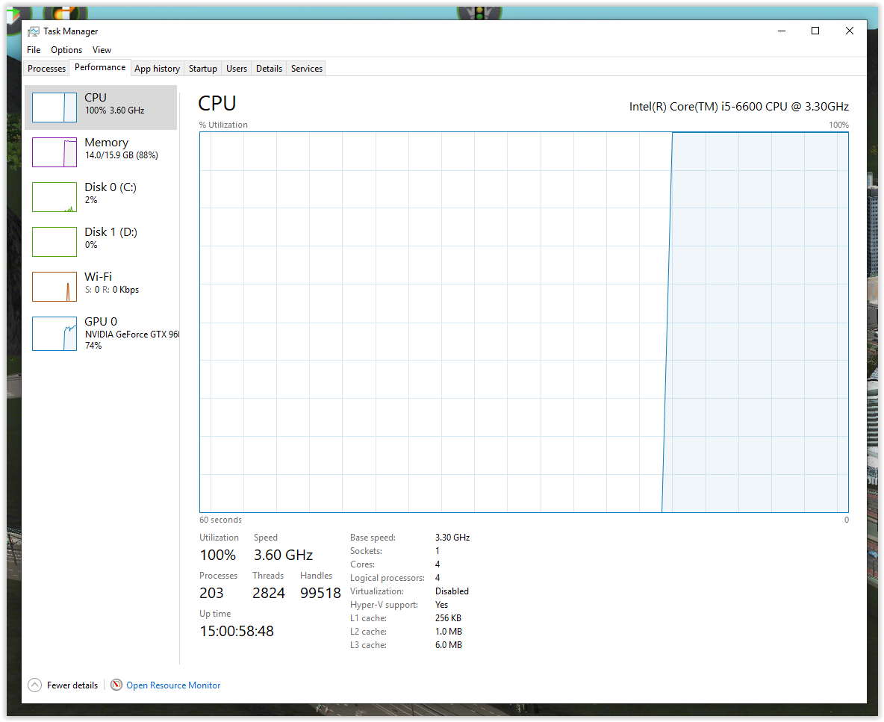Click the '% Utilization' graph label
The image size is (884, 722).
pyautogui.click(x=223, y=125)
